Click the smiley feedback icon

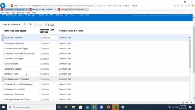[x=193, y=5]
